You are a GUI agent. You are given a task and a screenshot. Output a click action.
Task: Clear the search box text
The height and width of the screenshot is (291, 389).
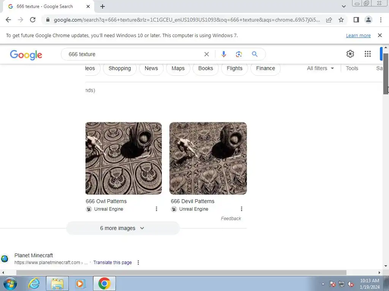click(x=206, y=54)
